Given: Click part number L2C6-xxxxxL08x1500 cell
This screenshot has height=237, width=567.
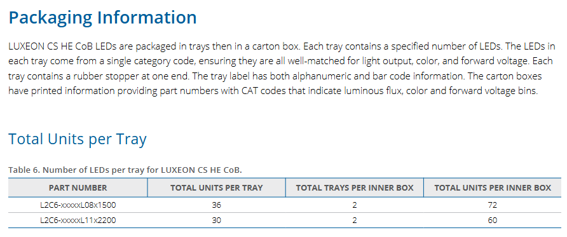Looking at the screenshot, I should pos(78,205).
